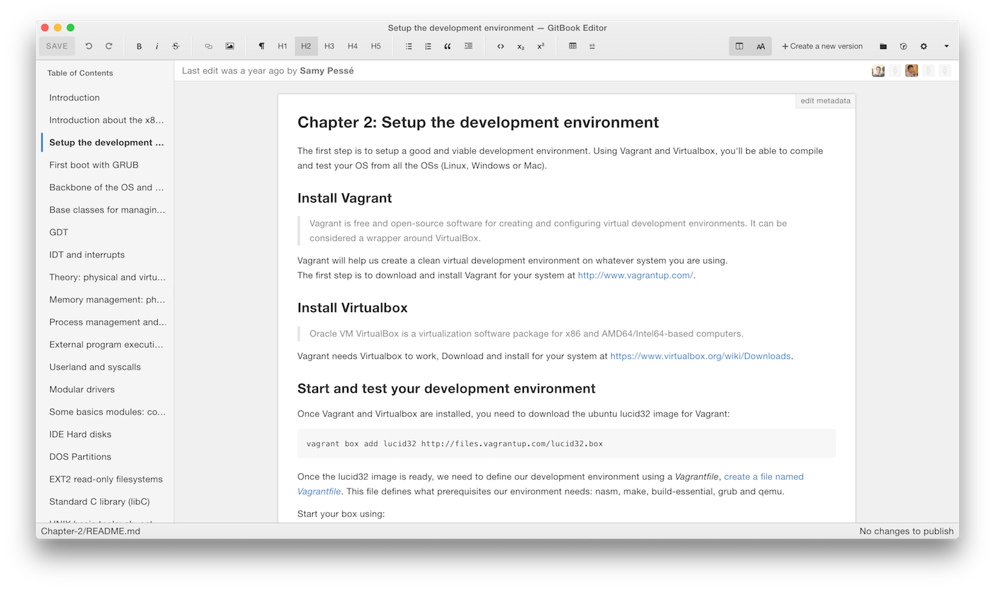The height and width of the screenshot is (590, 995).
Task: Apply Heading 1 style (H1)
Action: (282, 46)
